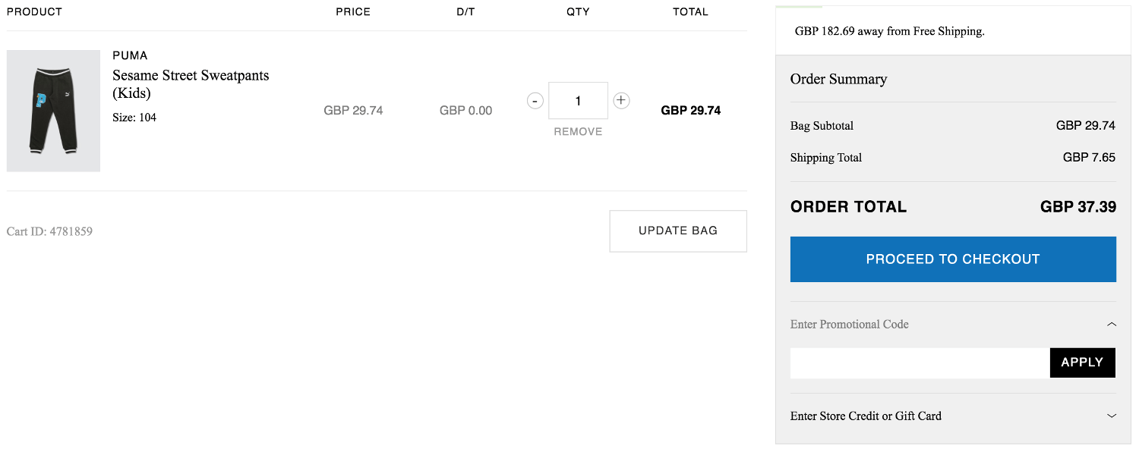Click the product thumbnail of the sweatpants

53,111
